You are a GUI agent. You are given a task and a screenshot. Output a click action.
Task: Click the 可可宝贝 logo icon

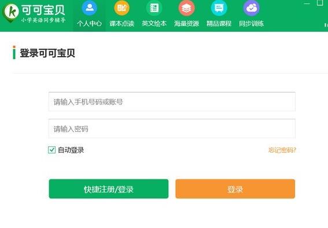click(10, 13)
